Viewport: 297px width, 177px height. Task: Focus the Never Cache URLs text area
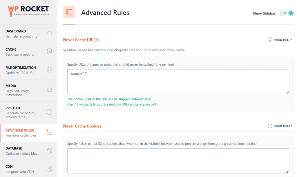178,82
